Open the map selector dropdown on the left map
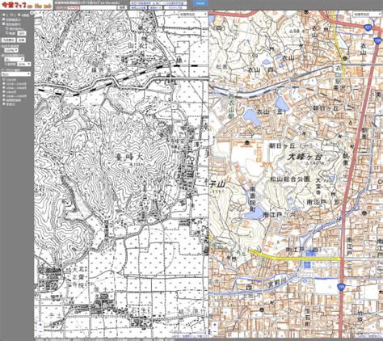This screenshot has height=341, width=383. point(193,14)
